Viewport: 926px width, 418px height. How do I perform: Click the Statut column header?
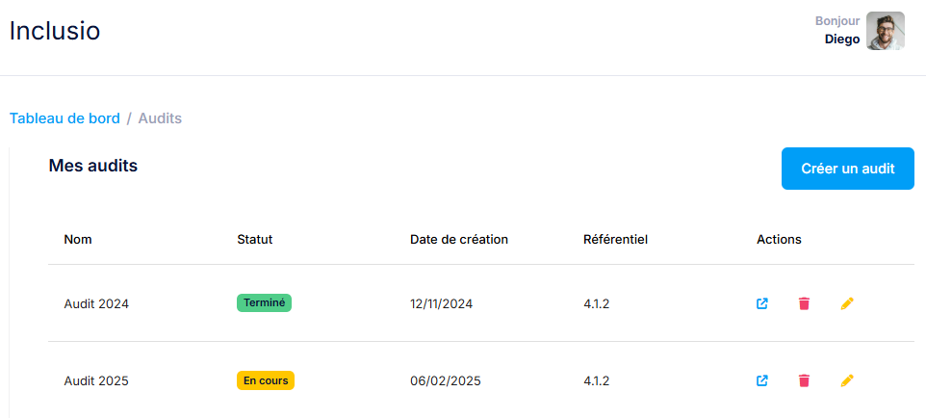254,240
